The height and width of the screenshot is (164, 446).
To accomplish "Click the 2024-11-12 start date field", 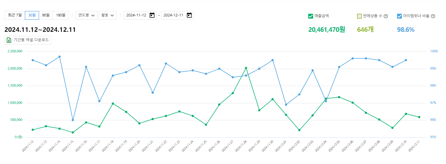I will click(x=136, y=15).
